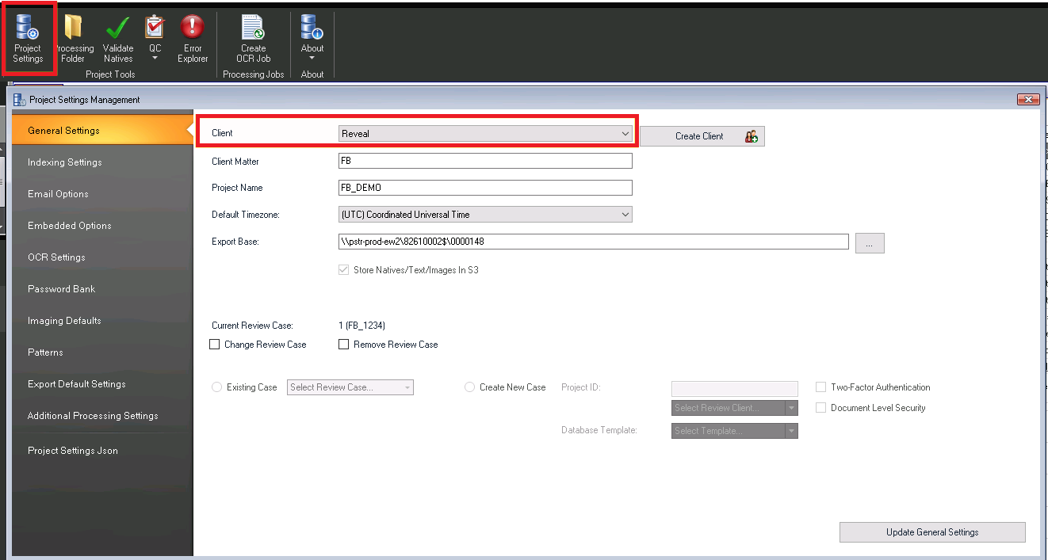The width and height of the screenshot is (1048, 560).
Task: Go to Imaging Defaults
Action: [103, 321]
